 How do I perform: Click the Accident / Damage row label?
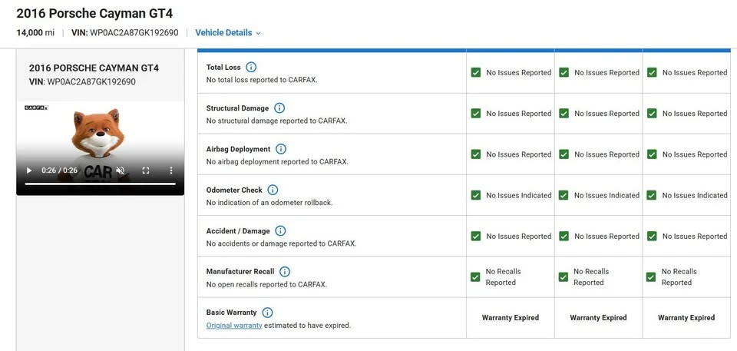coord(238,231)
